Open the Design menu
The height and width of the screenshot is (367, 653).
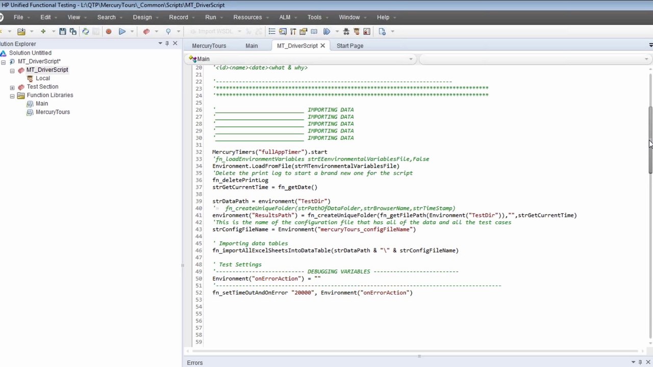click(x=142, y=17)
